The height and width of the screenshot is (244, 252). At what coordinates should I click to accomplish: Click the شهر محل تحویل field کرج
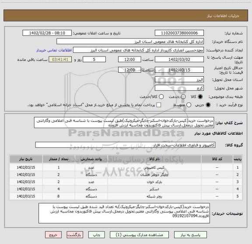(179, 88)
